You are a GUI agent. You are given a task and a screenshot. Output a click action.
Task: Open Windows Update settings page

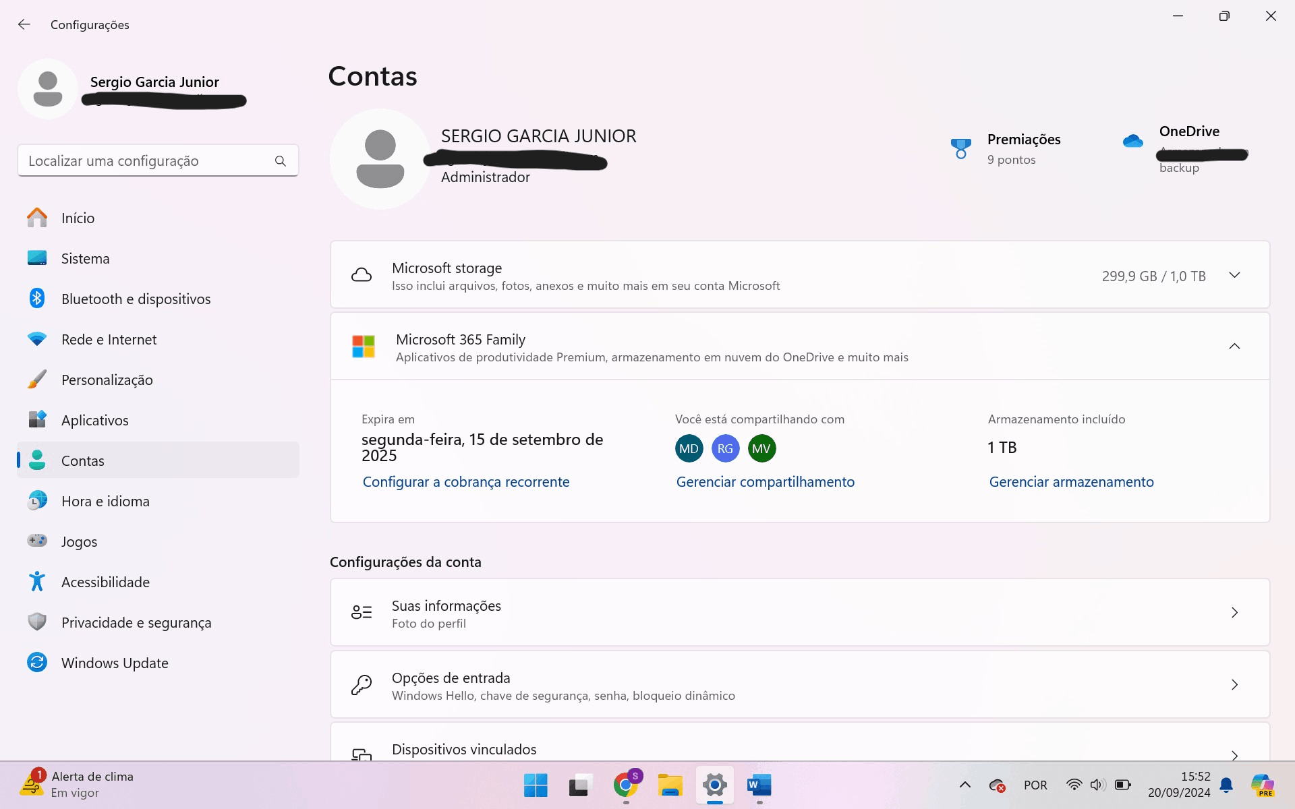tap(158, 663)
